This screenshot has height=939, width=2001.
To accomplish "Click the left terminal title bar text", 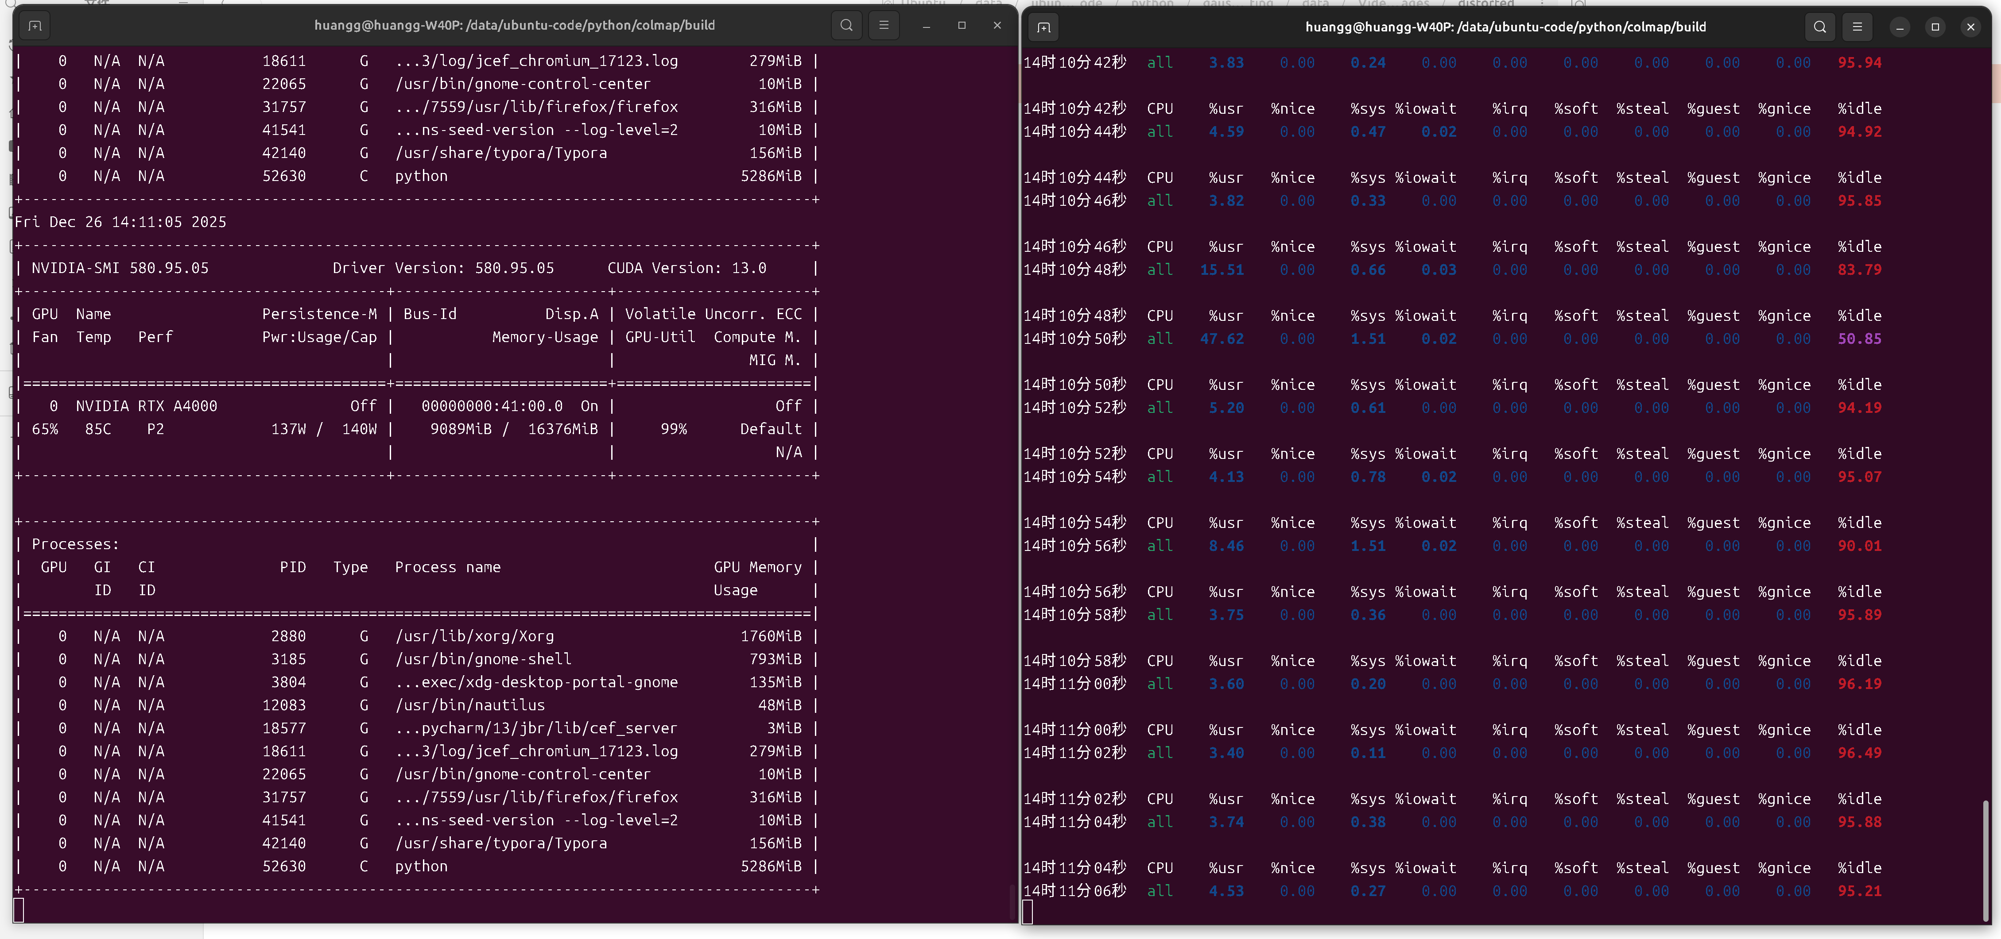I will [514, 26].
